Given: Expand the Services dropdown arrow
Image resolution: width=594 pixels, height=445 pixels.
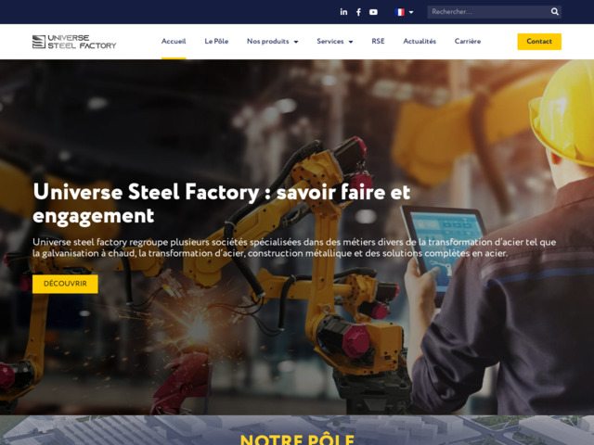Looking at the screenshot, I should tap(351, 42).
